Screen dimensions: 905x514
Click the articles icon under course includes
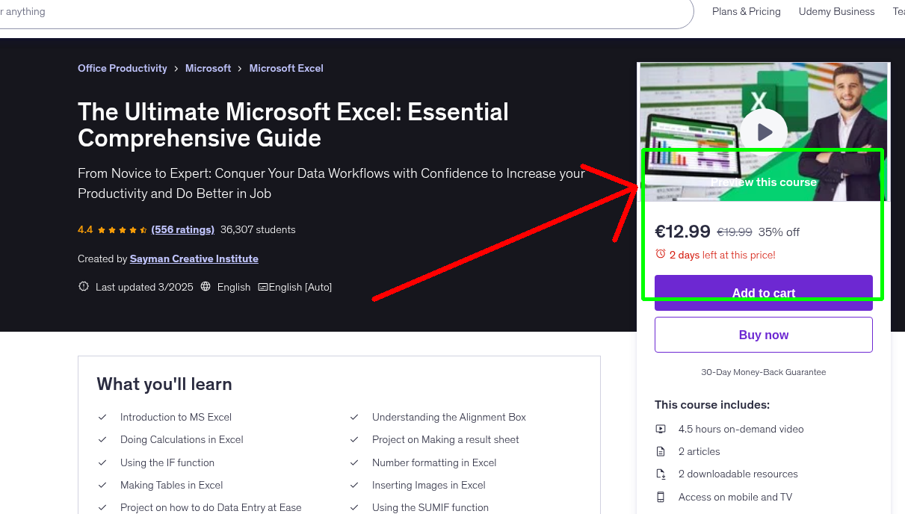661,451
